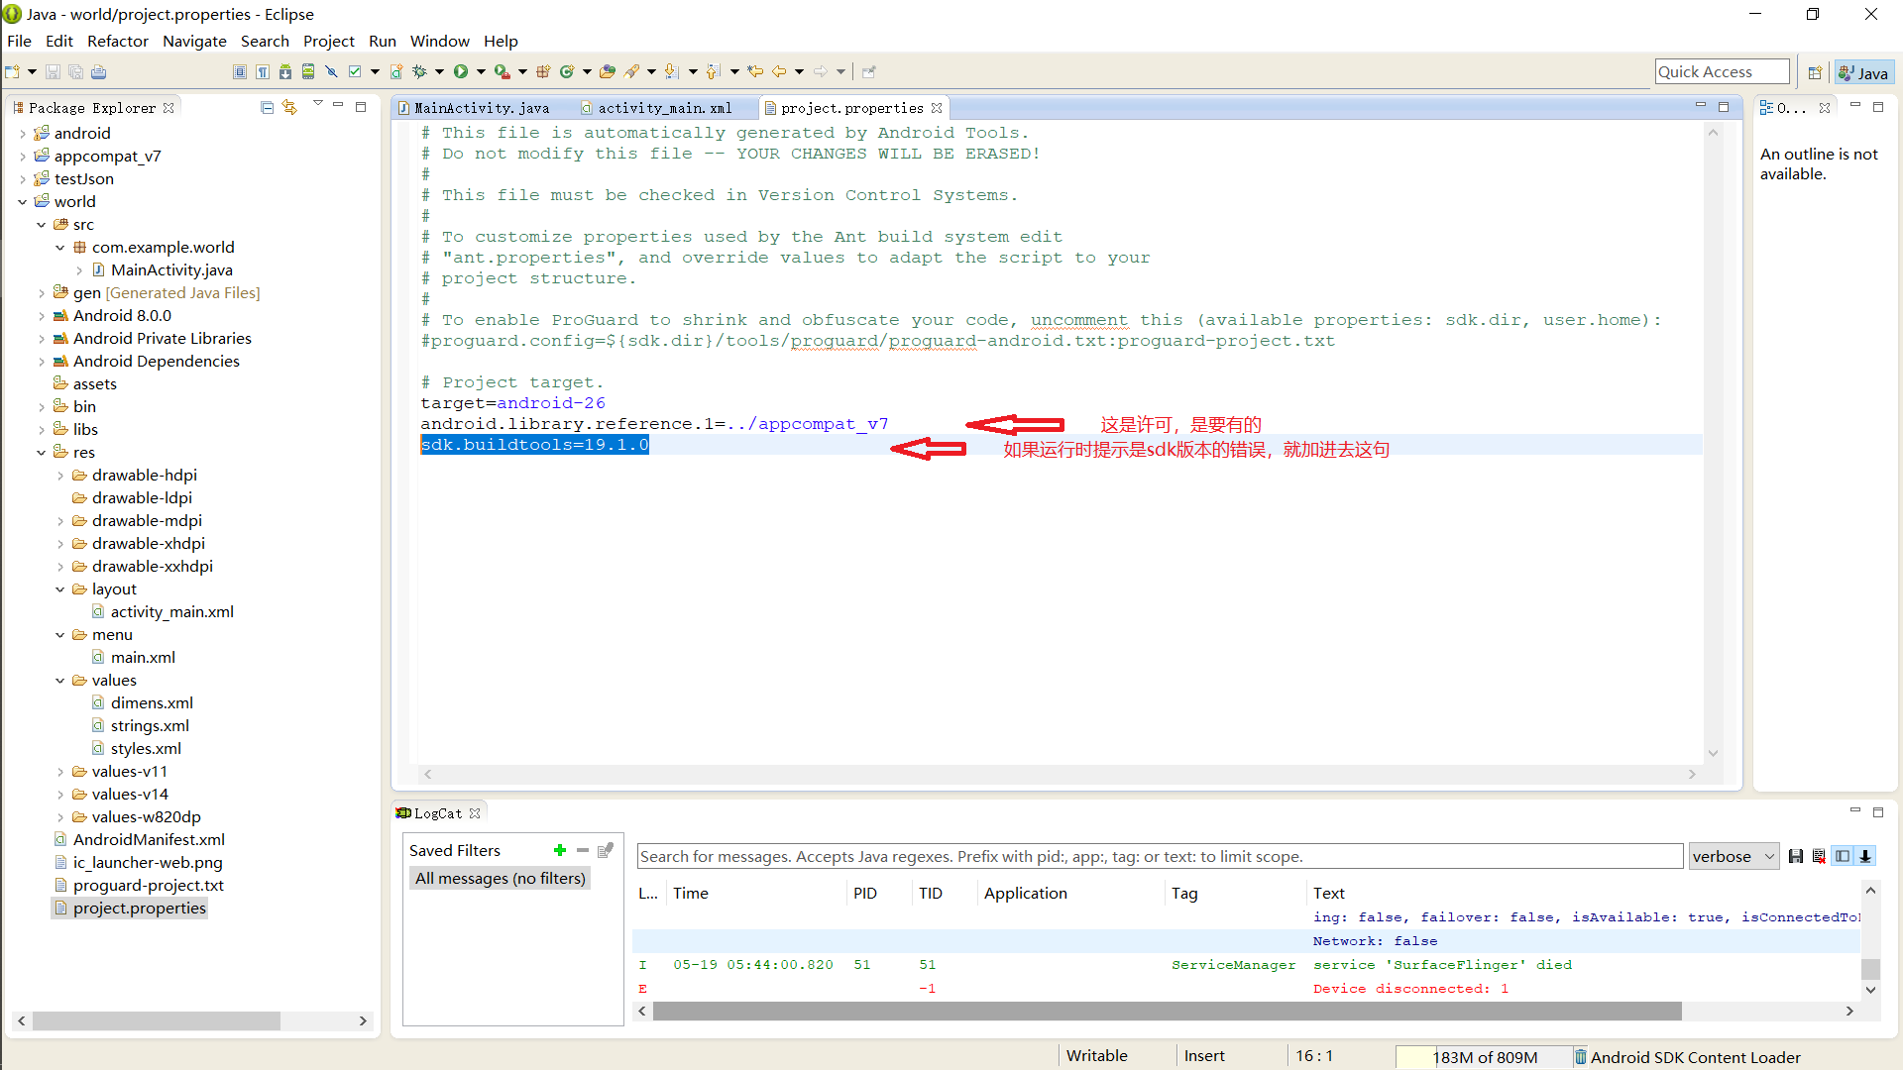Open the Android Virtual Device Manager icon

[308, 71]
